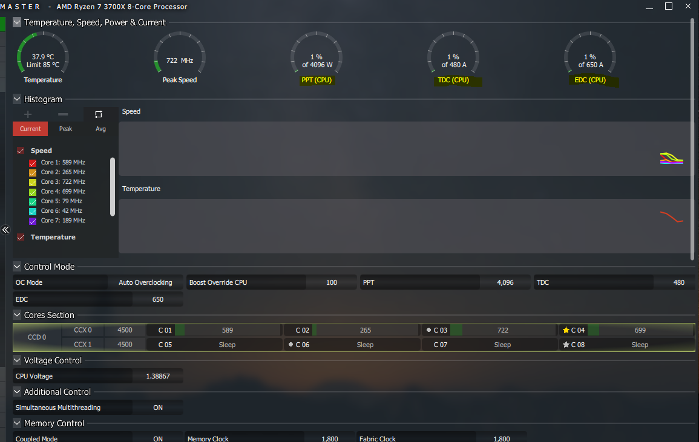Click the CPU Voltage value 1.38867
This screenshot has height=442, width=699.
pos(158,376)
